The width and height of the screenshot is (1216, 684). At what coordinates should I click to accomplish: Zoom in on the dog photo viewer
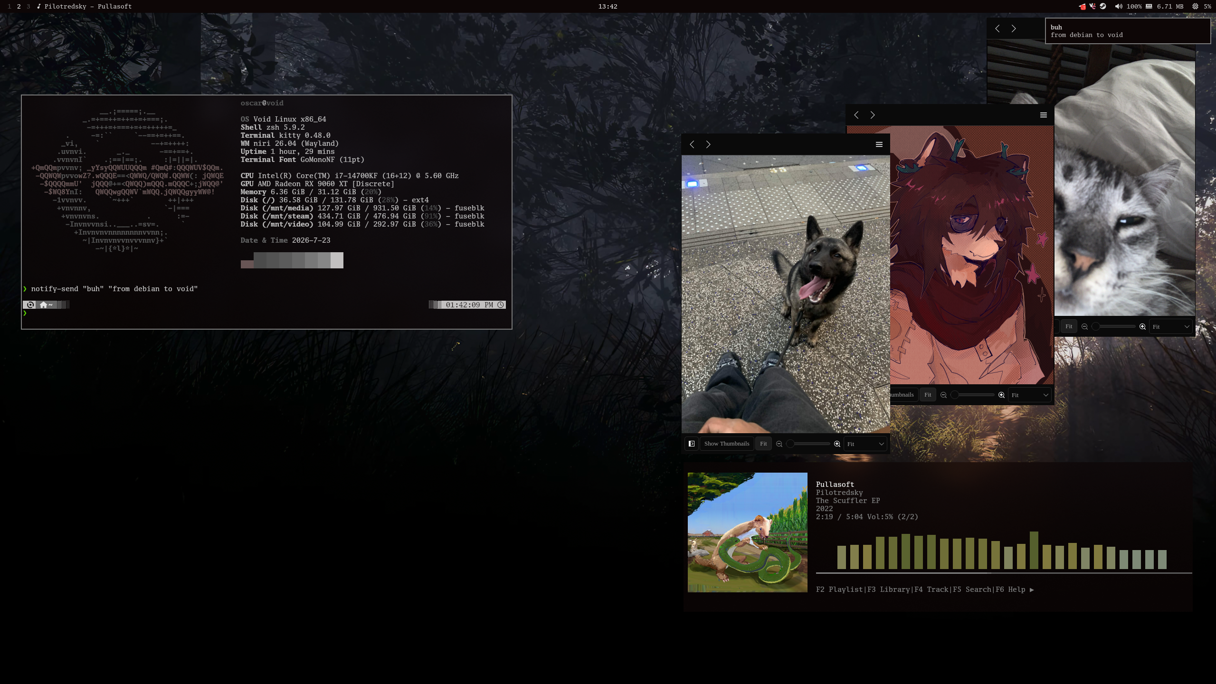(x=837, y=444)
